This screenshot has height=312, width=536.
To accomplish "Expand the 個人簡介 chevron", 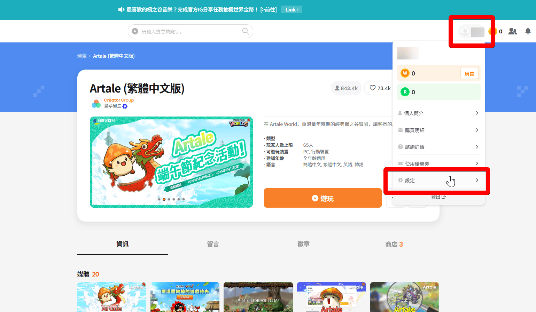I will click(x=477, y=113).
